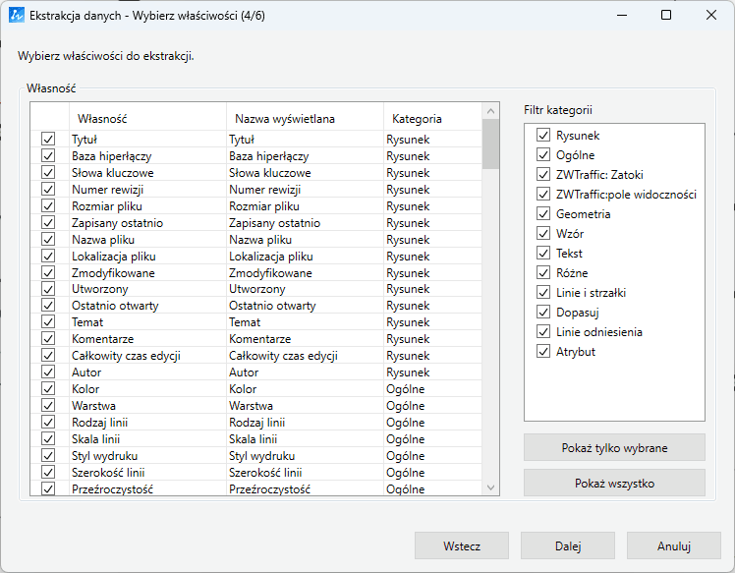This screenshot has width=735, height=573.
Task: Toggle Atrybut category filter
Action: click(x=542, y=351)
